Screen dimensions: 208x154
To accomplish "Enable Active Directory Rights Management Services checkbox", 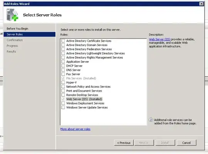I will tap(63, 57).
